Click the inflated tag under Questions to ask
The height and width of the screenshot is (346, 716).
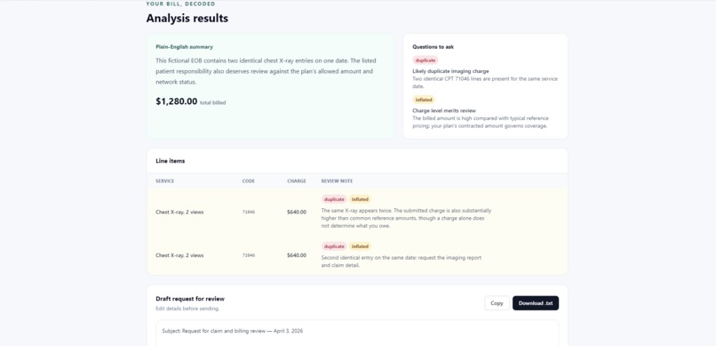pyautogui.click(x=424, y=100)
